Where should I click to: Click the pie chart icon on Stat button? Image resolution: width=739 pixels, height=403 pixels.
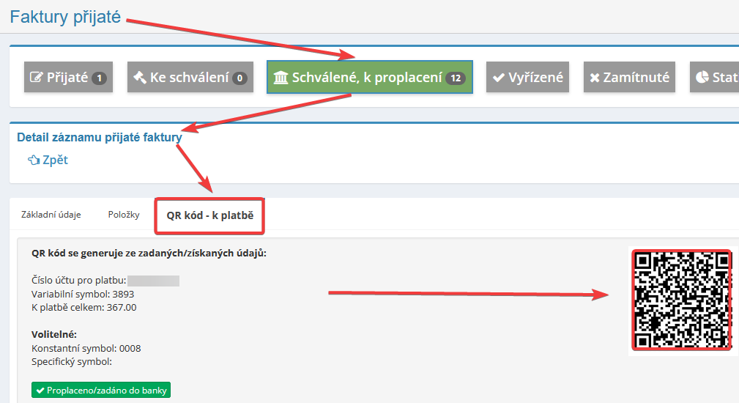pos(702,77)
